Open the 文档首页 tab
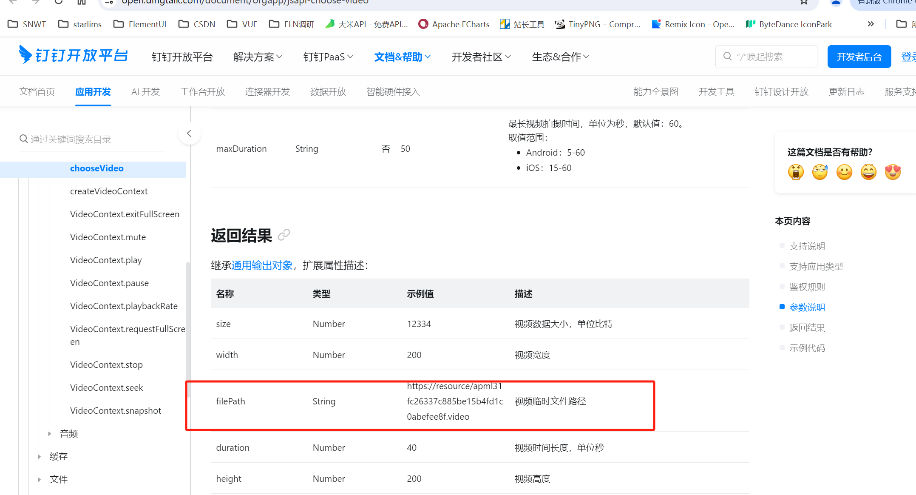 point(37,91)
